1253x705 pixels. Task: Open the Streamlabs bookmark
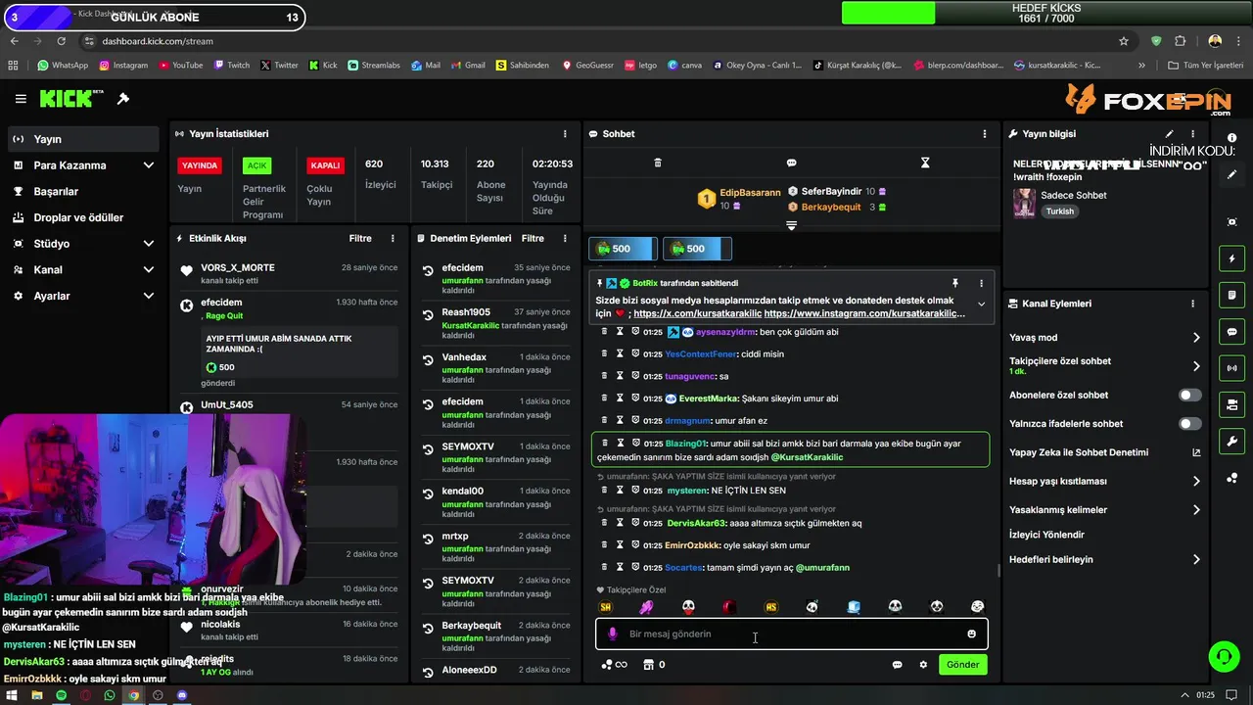coord(373,66)
